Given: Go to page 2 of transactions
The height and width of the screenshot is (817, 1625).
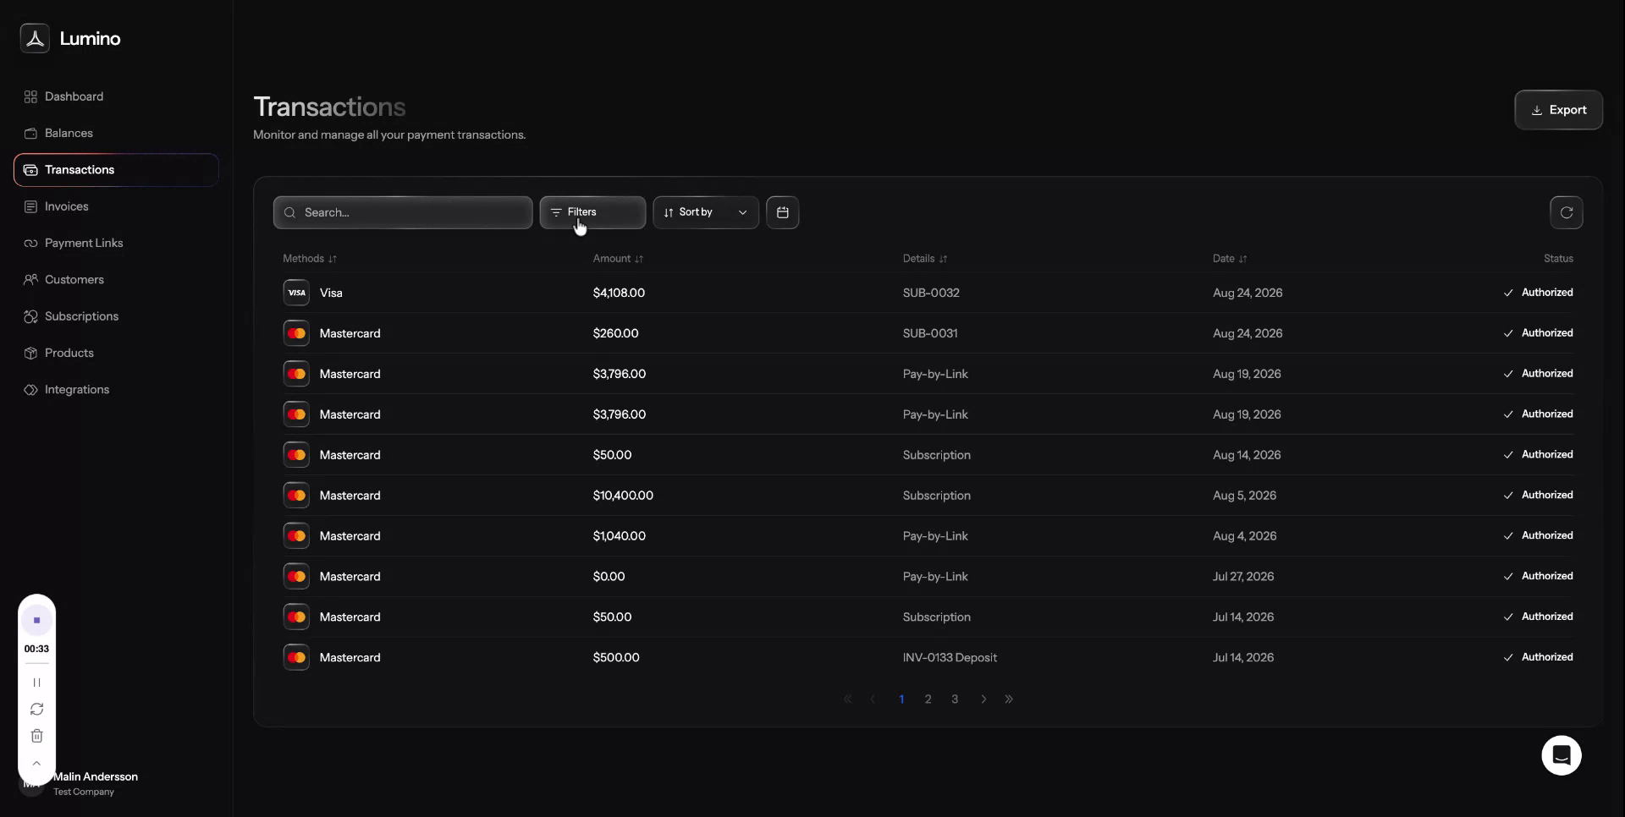Looking at the screenshot, I should [x=928, y=699].
